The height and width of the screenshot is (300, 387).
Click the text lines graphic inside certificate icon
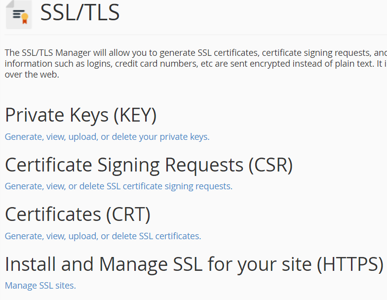pos(19,14)
